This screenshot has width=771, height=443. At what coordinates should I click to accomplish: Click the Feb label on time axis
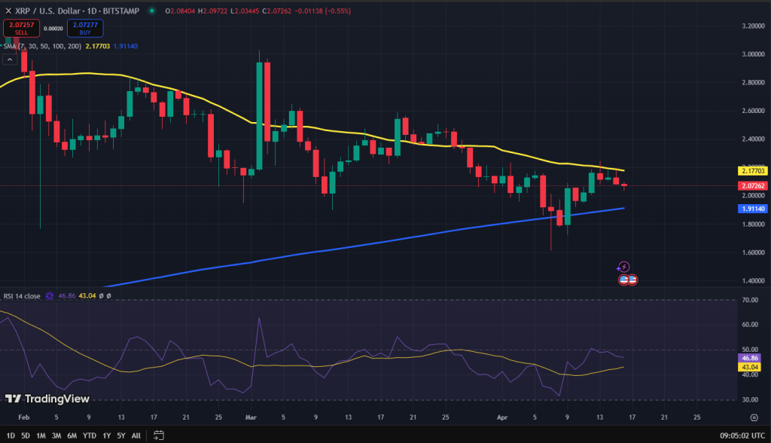(x=23, y=417)
